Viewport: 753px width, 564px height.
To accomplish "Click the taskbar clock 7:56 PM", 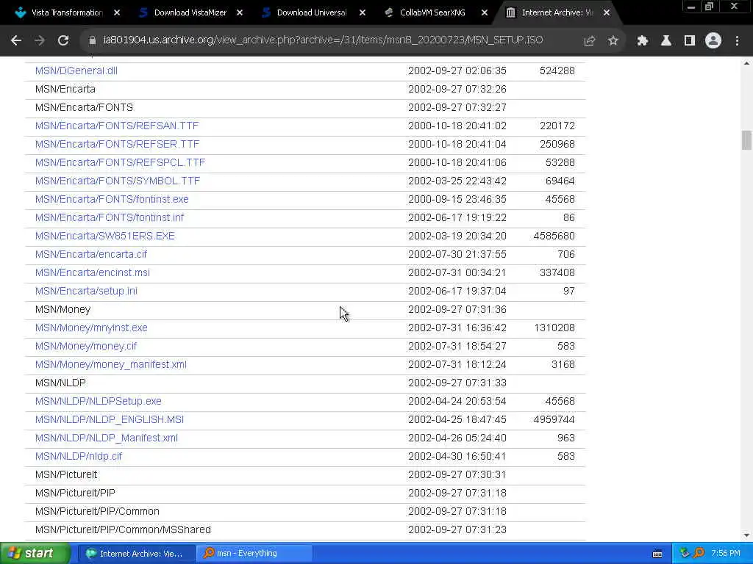I will (726, 554).
